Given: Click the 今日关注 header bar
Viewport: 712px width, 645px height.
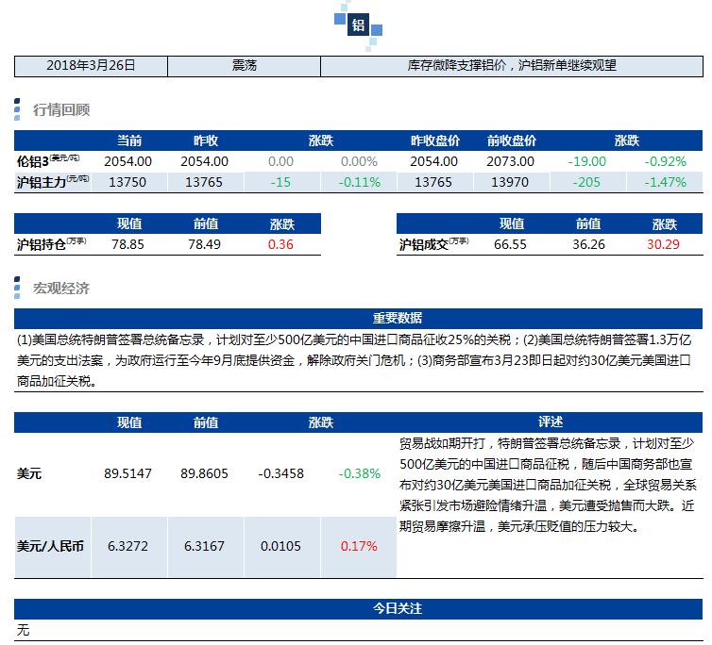Looking at the screenshot, I should (x=358, y=609).
